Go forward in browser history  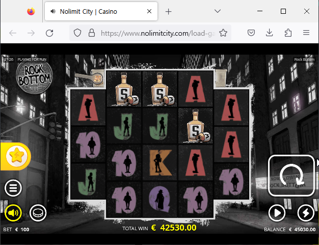pos(31,33)
